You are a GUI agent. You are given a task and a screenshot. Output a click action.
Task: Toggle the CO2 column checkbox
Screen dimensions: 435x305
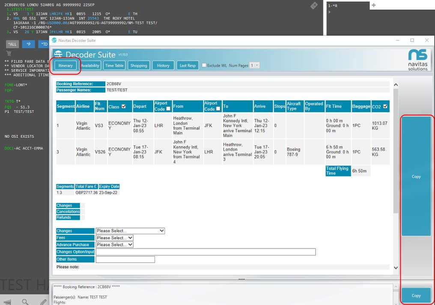385,106
